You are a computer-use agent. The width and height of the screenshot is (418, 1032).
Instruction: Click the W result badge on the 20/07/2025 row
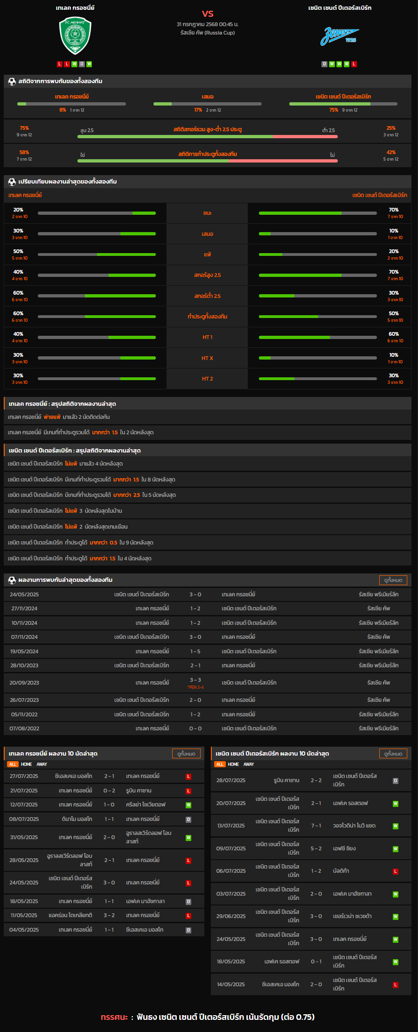tap(396, 804)
